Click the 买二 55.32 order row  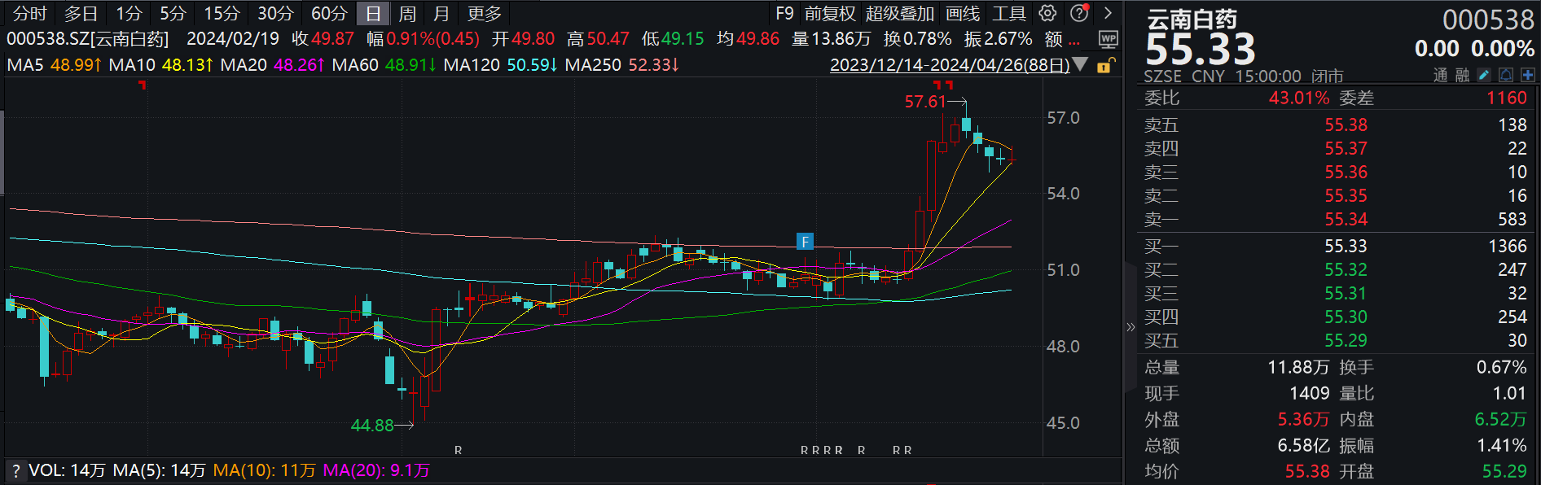pyautogui.click(x=1336, y=269)
